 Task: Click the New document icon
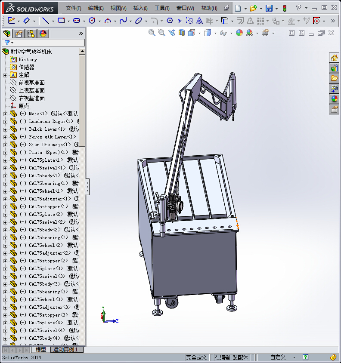238,8
